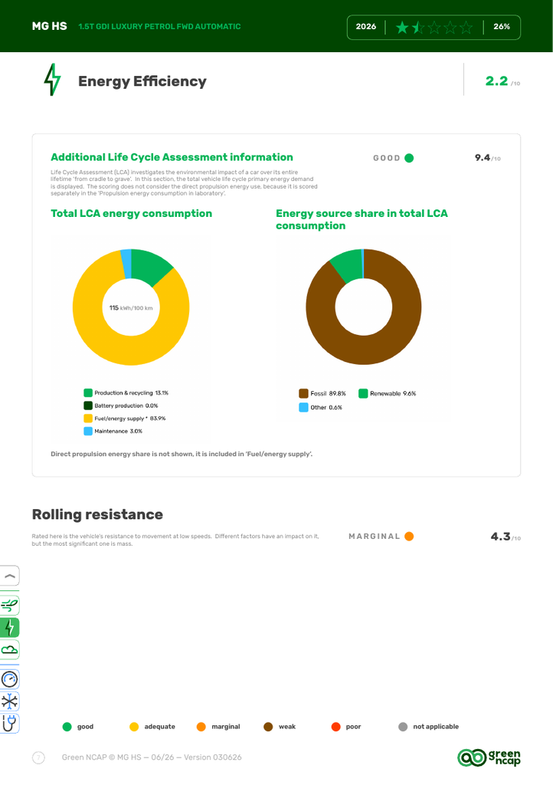Click the '4.3 /10' rolling resistance score
This screenshot has height=785, width=553.
point(506,537)
